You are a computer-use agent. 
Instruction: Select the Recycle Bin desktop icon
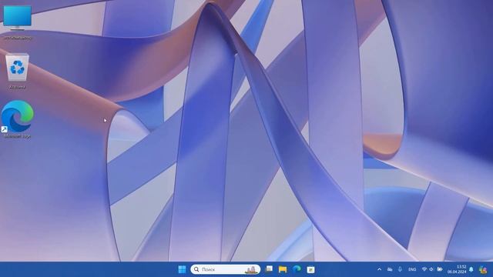point(17,72)
